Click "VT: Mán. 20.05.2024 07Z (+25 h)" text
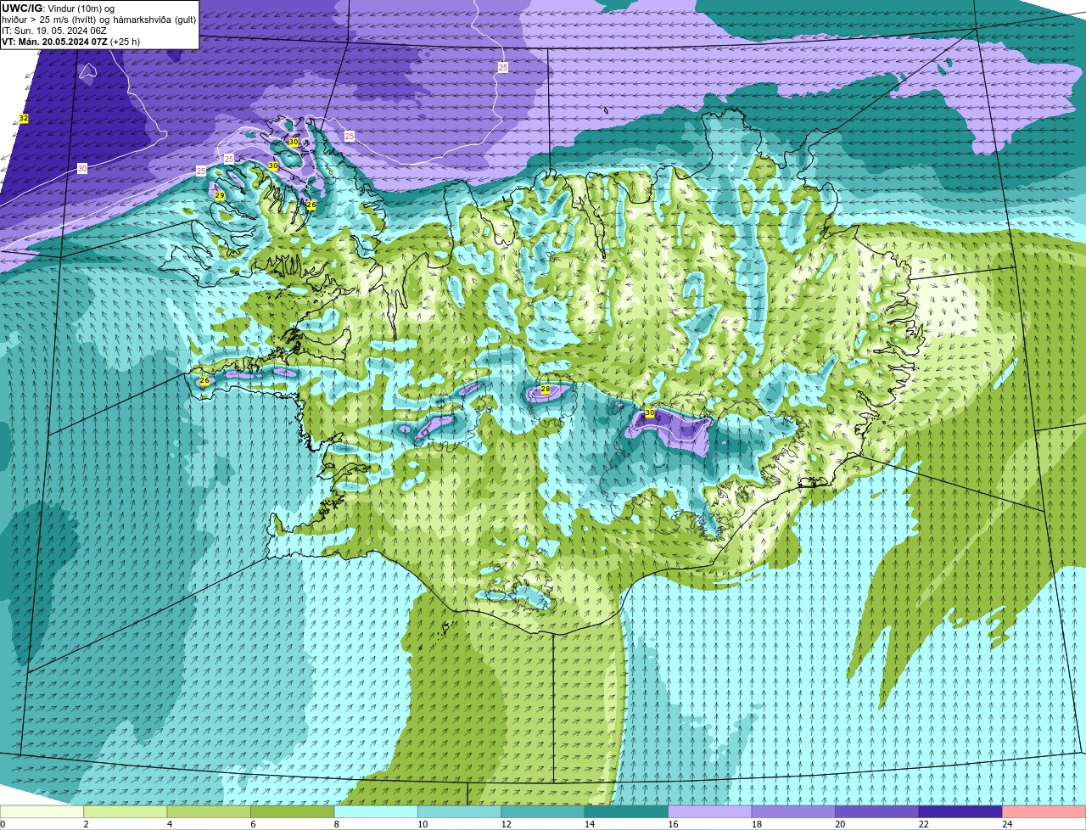This screenshot has width=1086, height=830. point(71,41)
